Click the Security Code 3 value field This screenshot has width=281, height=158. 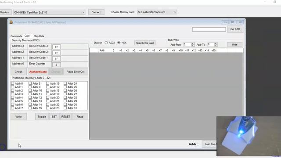click(57, 47)
